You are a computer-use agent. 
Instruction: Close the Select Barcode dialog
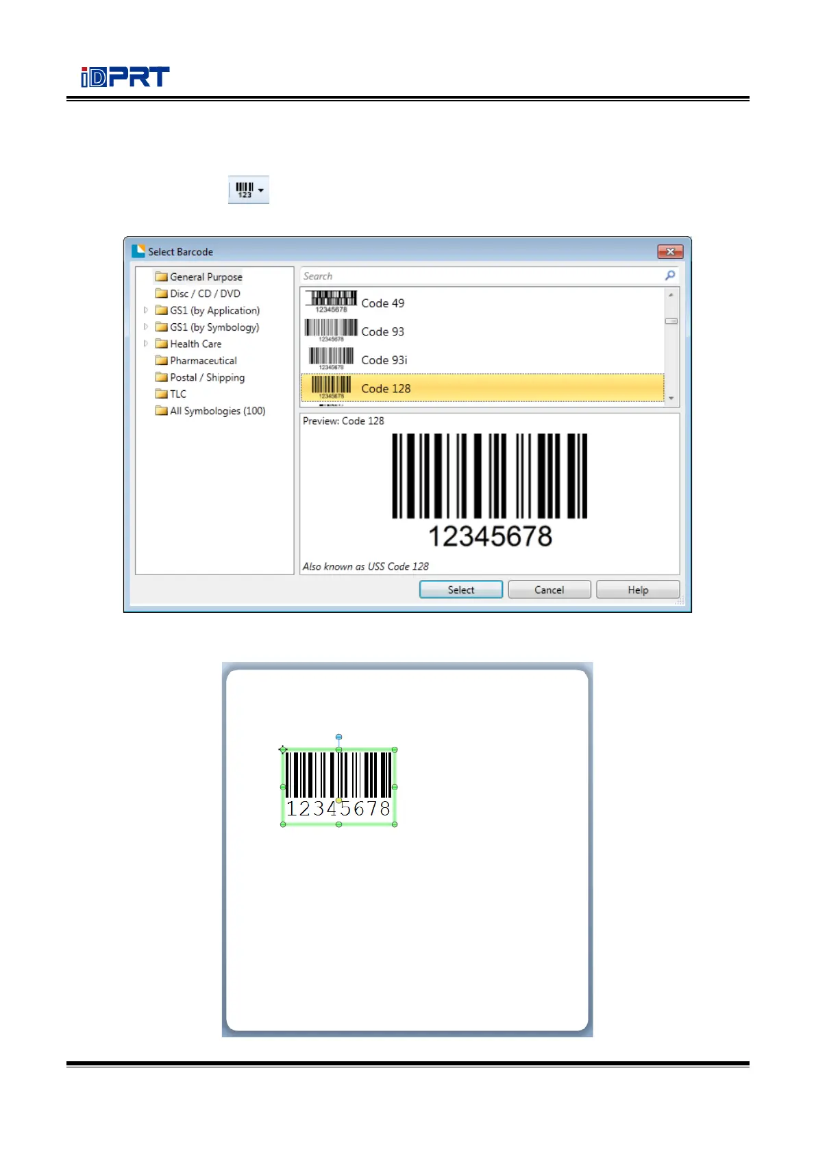coord(670,251)
